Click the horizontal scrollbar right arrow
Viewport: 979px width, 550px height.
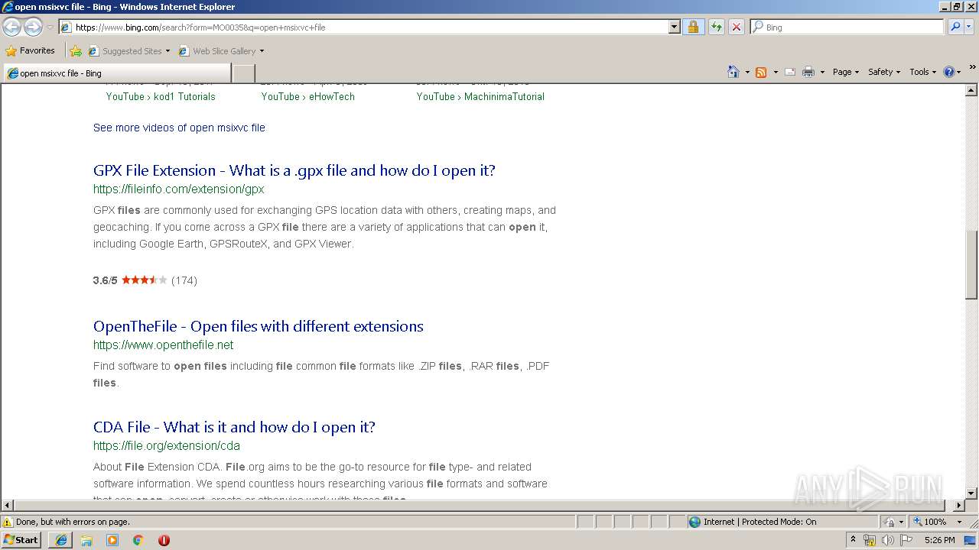[959, 506]
